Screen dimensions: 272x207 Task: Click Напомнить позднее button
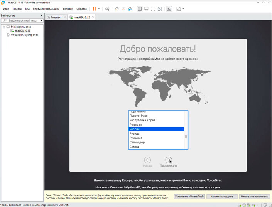tap(222, 197)
